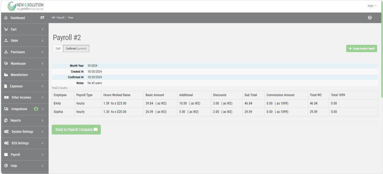This screenshot has width=383, height=174.
Task: Click the Payroll wallet icon
Action: (x=6, y=155)
